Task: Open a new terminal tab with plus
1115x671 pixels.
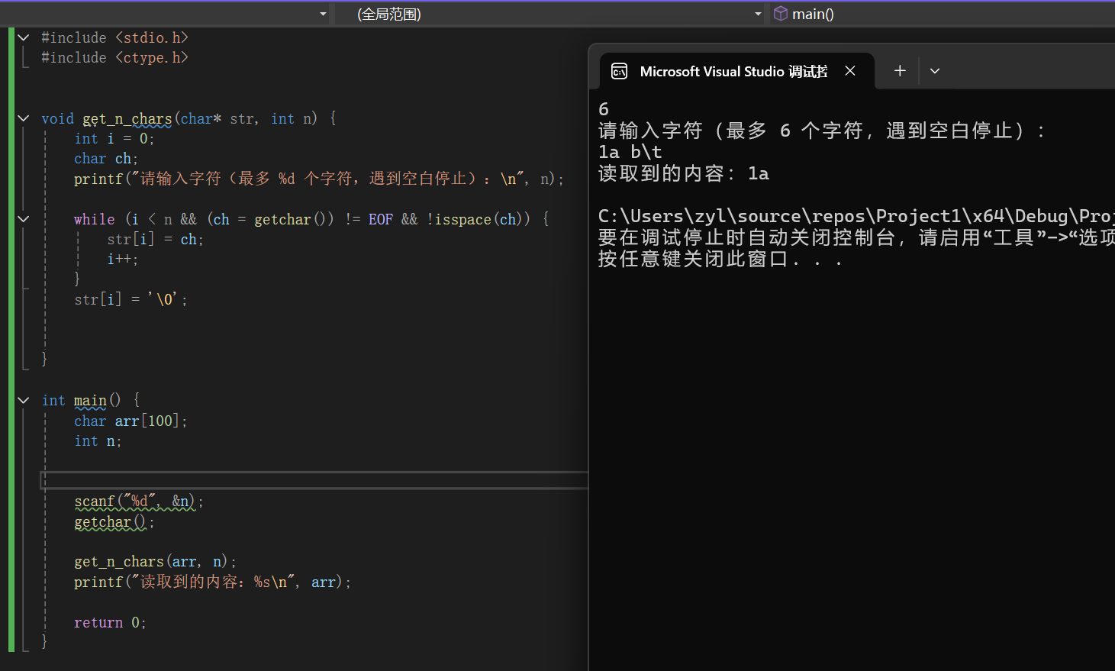Action: pos(900,71)
